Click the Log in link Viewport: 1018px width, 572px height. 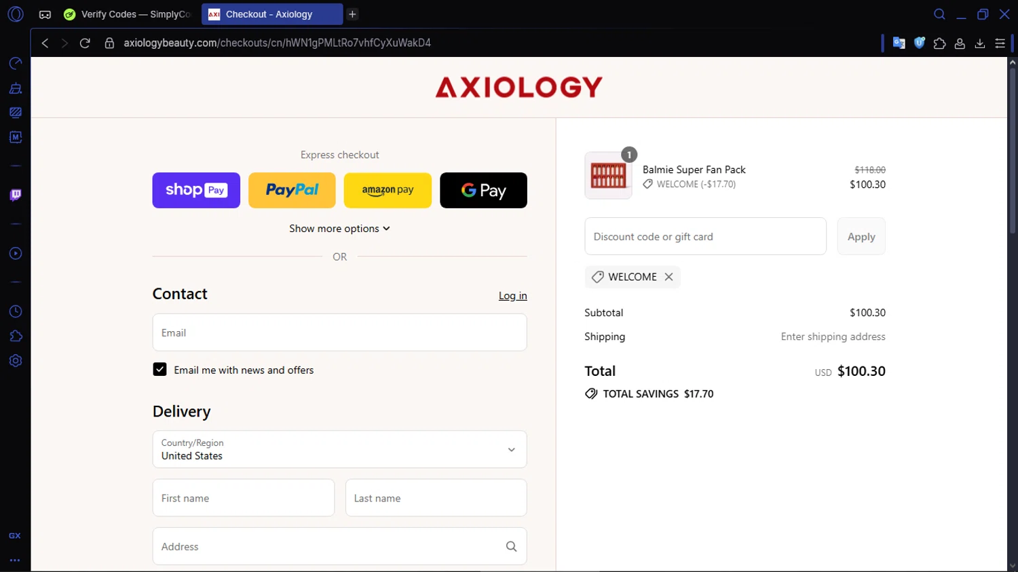coord(512,296)
